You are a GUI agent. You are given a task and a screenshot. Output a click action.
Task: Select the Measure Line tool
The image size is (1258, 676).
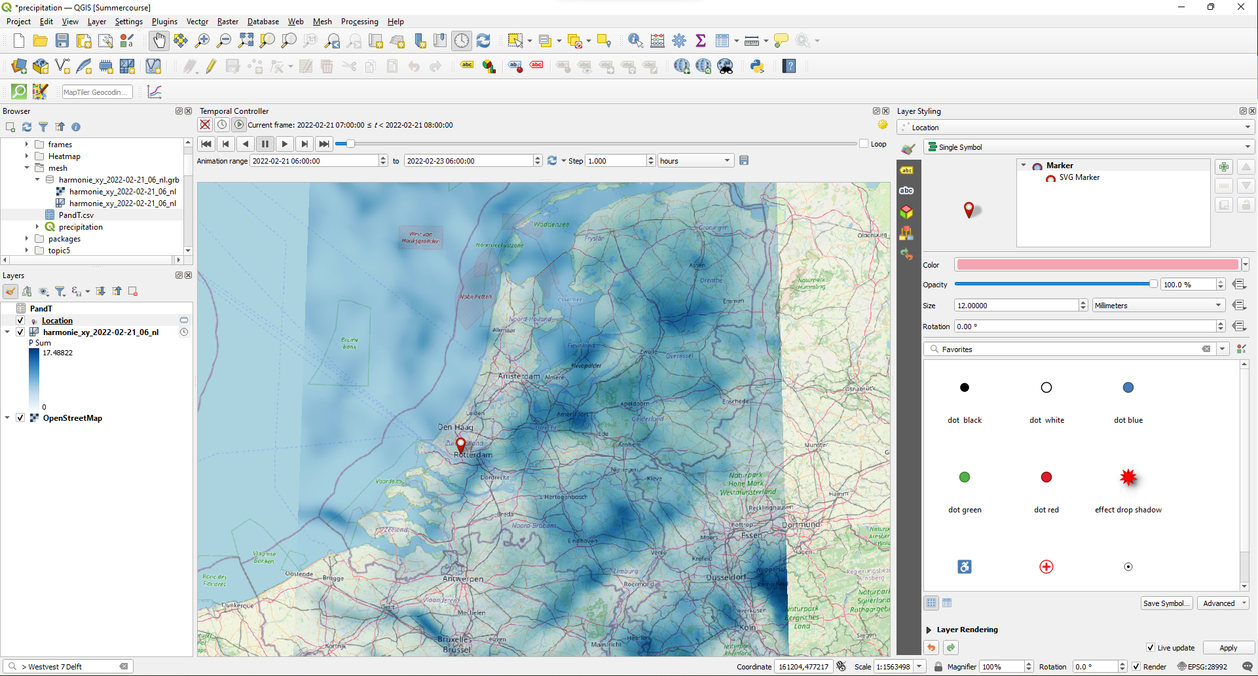[x=751, y=40]
